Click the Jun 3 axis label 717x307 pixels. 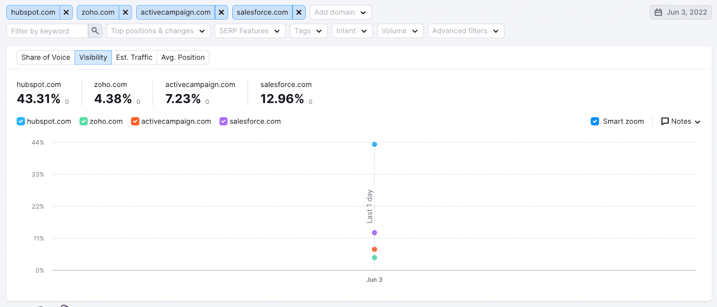(x=375, y=280)
